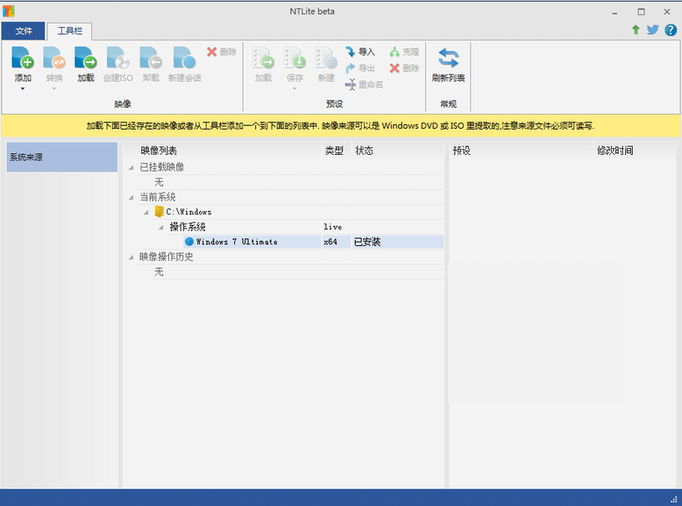The image size is (682, 506).
Task: Click 无 under 已挂载映像
Action: click(x=159, y=182)
